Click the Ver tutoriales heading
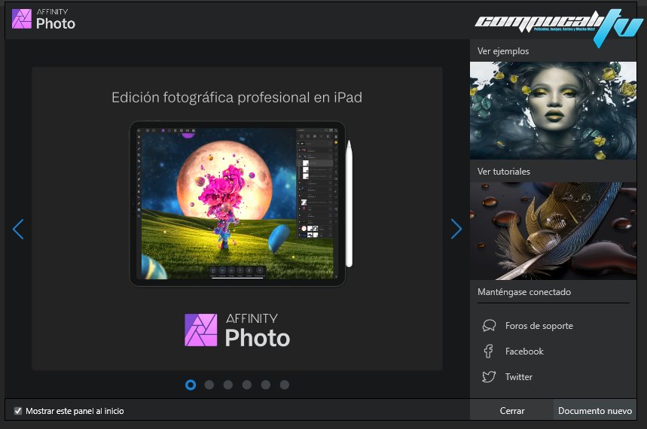 click(503, 171)
